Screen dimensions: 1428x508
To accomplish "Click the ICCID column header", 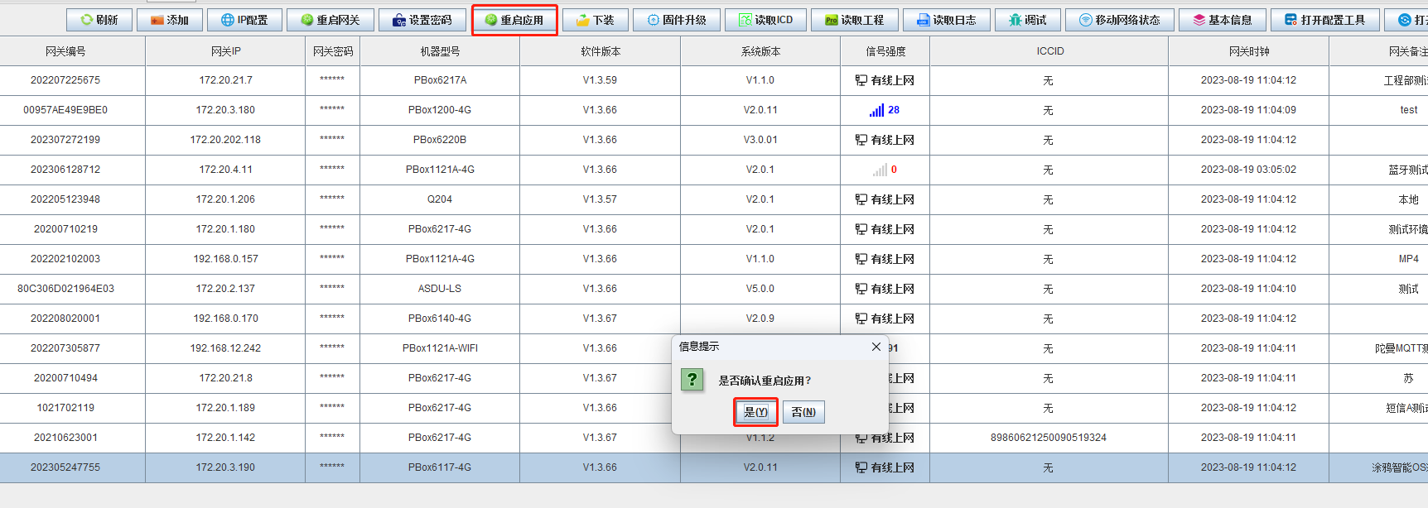I will [1049, 51].
